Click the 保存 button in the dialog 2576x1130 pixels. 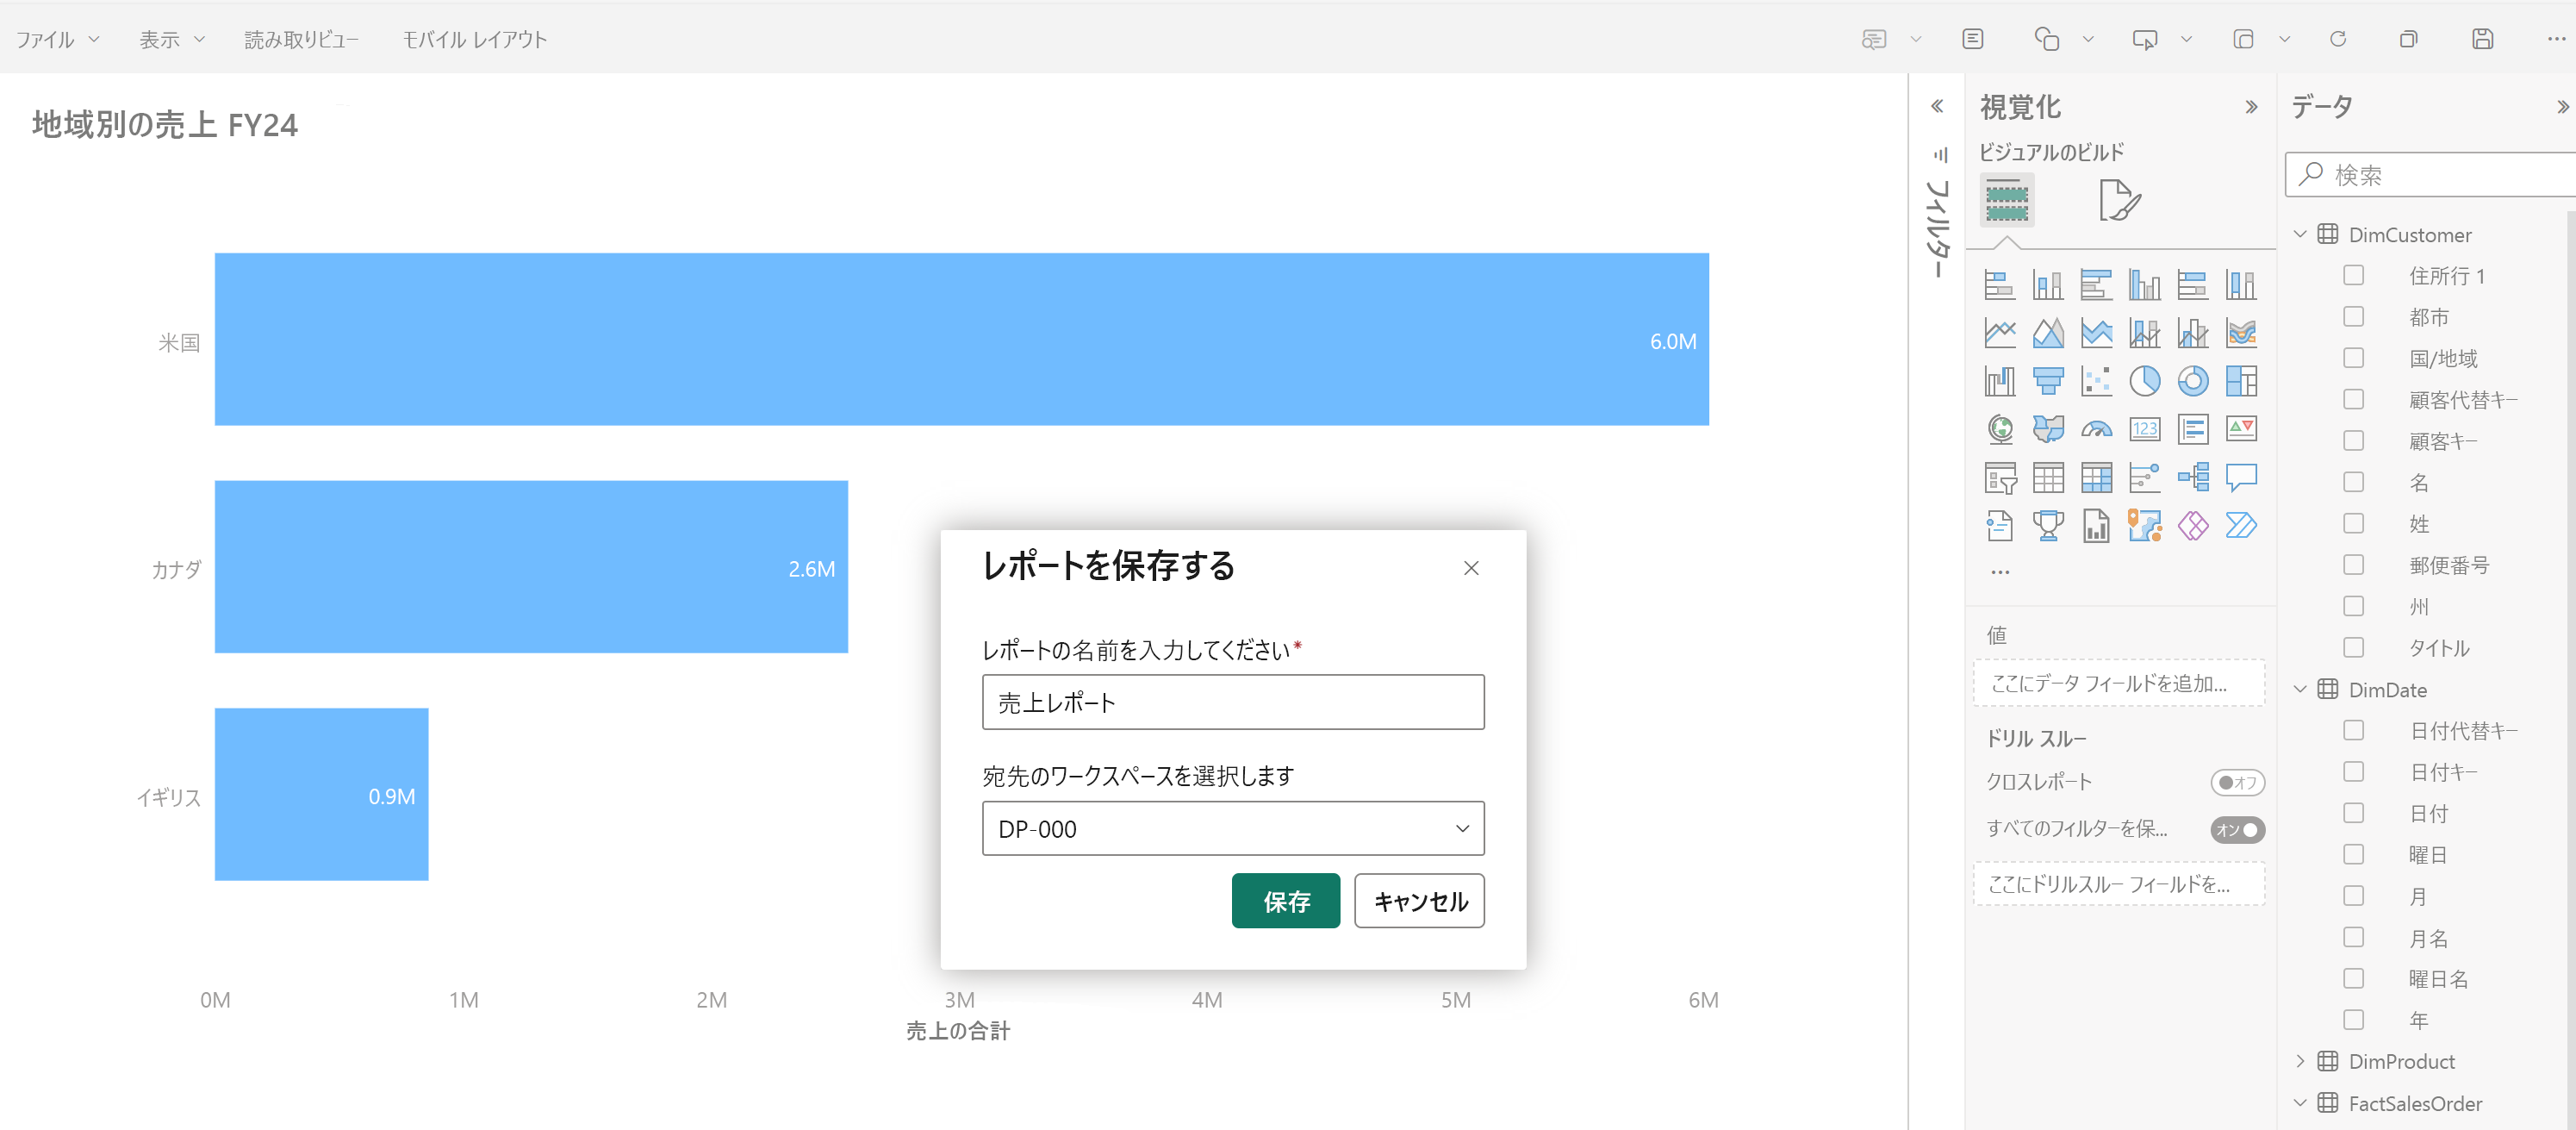click(1285, 901)
